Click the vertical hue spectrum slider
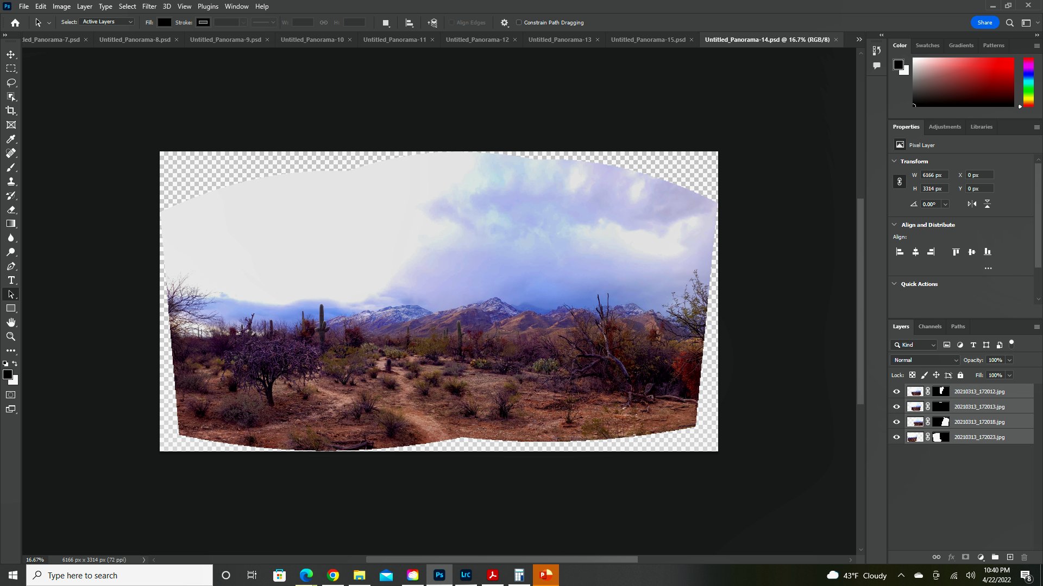The width and height of the screenshot is (1043, 586). [1028, 81]
